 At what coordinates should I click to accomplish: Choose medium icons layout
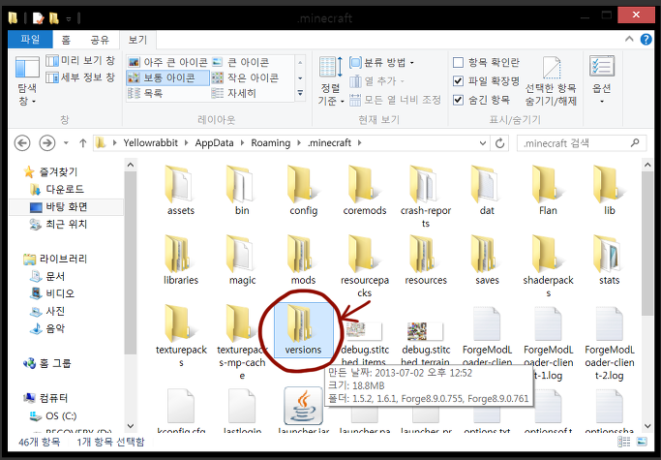pyautogui.click(x=167, y=77)
